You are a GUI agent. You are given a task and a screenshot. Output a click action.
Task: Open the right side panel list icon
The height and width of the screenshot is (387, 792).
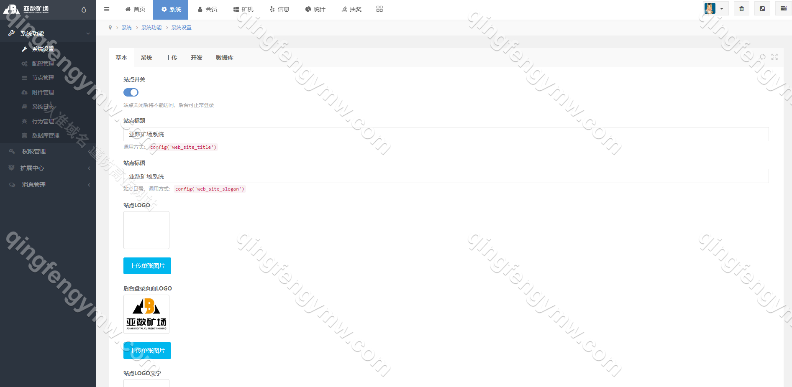tap(784, 9)
